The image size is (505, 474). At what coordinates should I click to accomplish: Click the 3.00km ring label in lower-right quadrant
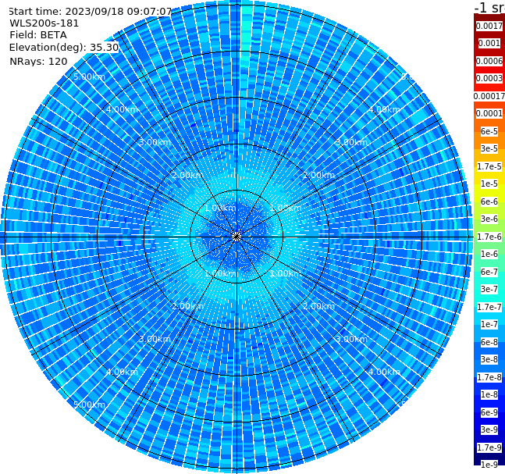352,339
